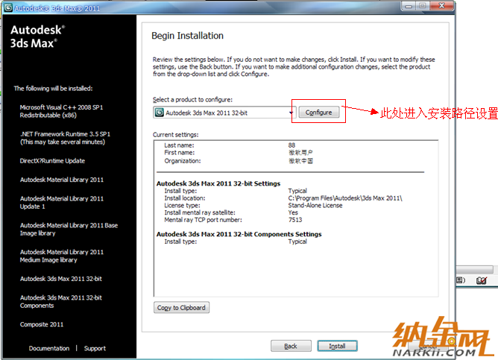
Task: Click the Install button
Action: pyautogui.click(x=337, y=346)
